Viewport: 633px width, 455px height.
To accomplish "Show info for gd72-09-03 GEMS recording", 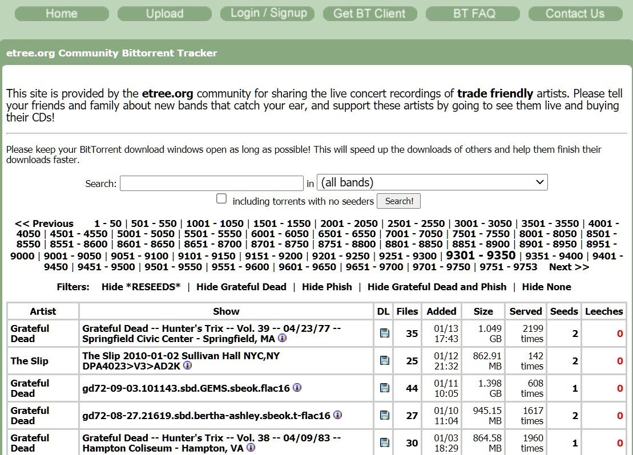I will [297, 388].
